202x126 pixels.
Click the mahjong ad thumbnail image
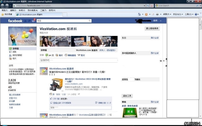click(x=130, y=113)
